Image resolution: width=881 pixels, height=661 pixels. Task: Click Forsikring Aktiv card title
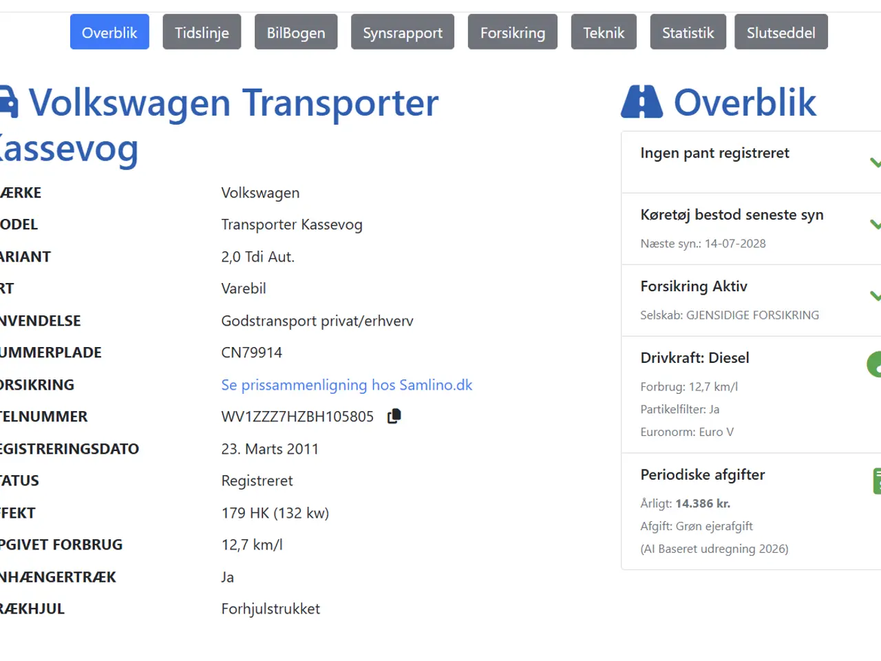(694, 286)
